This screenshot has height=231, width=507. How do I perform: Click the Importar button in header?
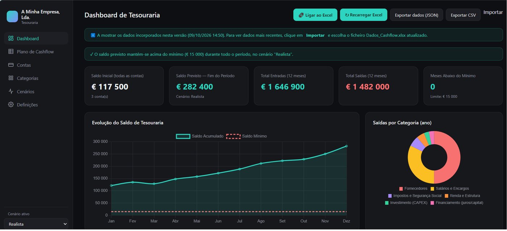[493, 12]
